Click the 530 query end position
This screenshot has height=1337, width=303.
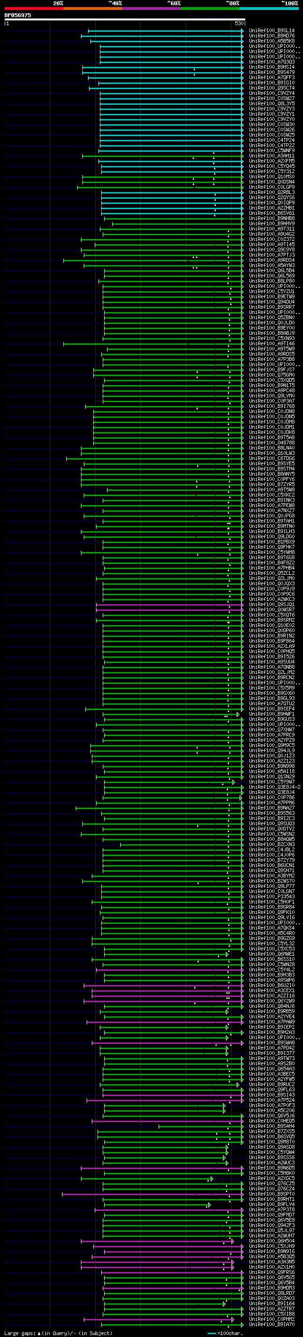(x=239, y=23)
